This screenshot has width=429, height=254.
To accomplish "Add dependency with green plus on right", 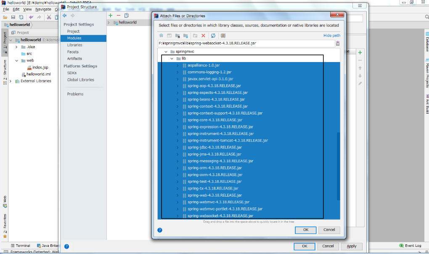I will (x=360, y=52).
